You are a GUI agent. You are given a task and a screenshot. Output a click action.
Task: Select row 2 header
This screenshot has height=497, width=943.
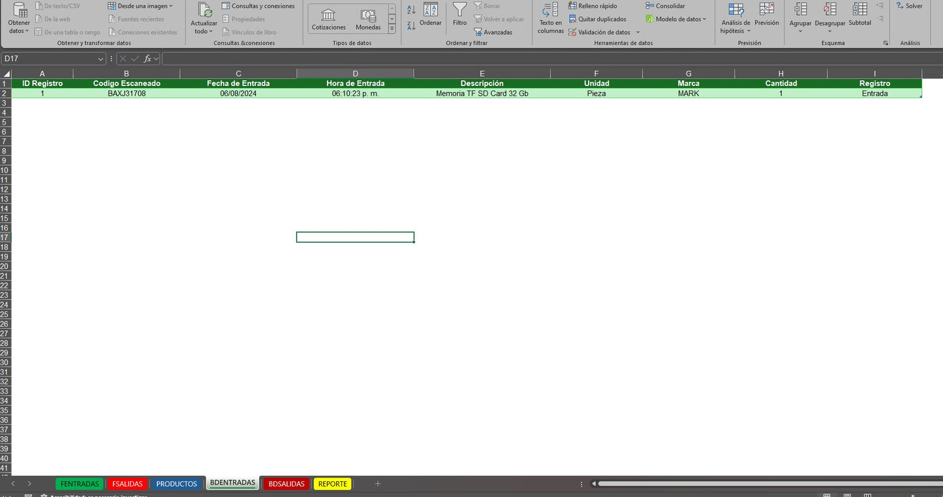tap(5, 93)
